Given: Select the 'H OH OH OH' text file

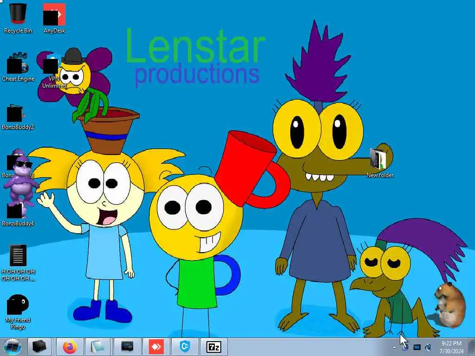Looking at the screenshot, I should click(x=18, y=263).
